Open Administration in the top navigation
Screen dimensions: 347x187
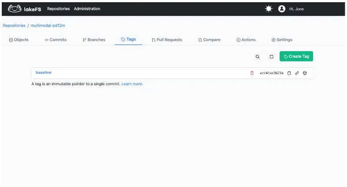click(x=87, y=9)
